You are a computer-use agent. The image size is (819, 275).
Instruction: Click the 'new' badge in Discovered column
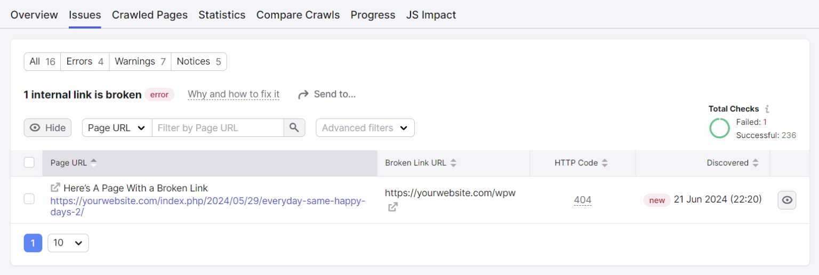(x=657, y=200)
